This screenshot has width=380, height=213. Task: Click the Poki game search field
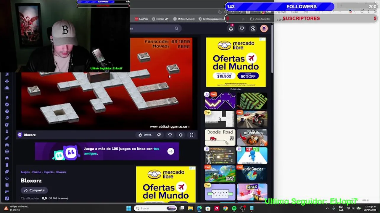click(155, 28)
